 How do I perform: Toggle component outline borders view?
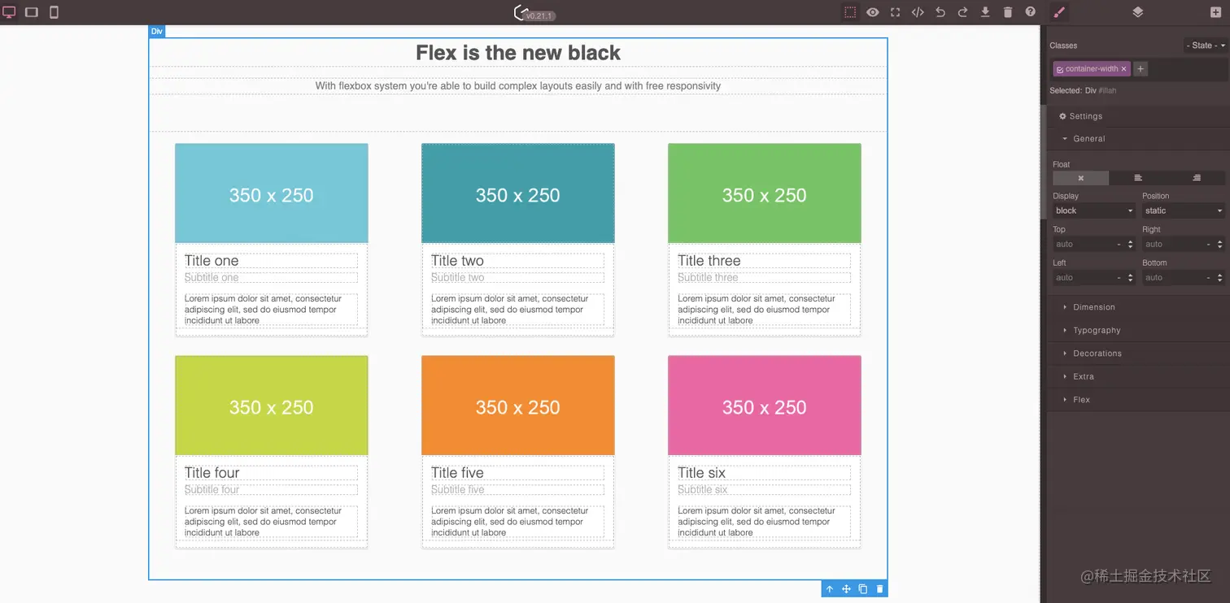point(850,12)
